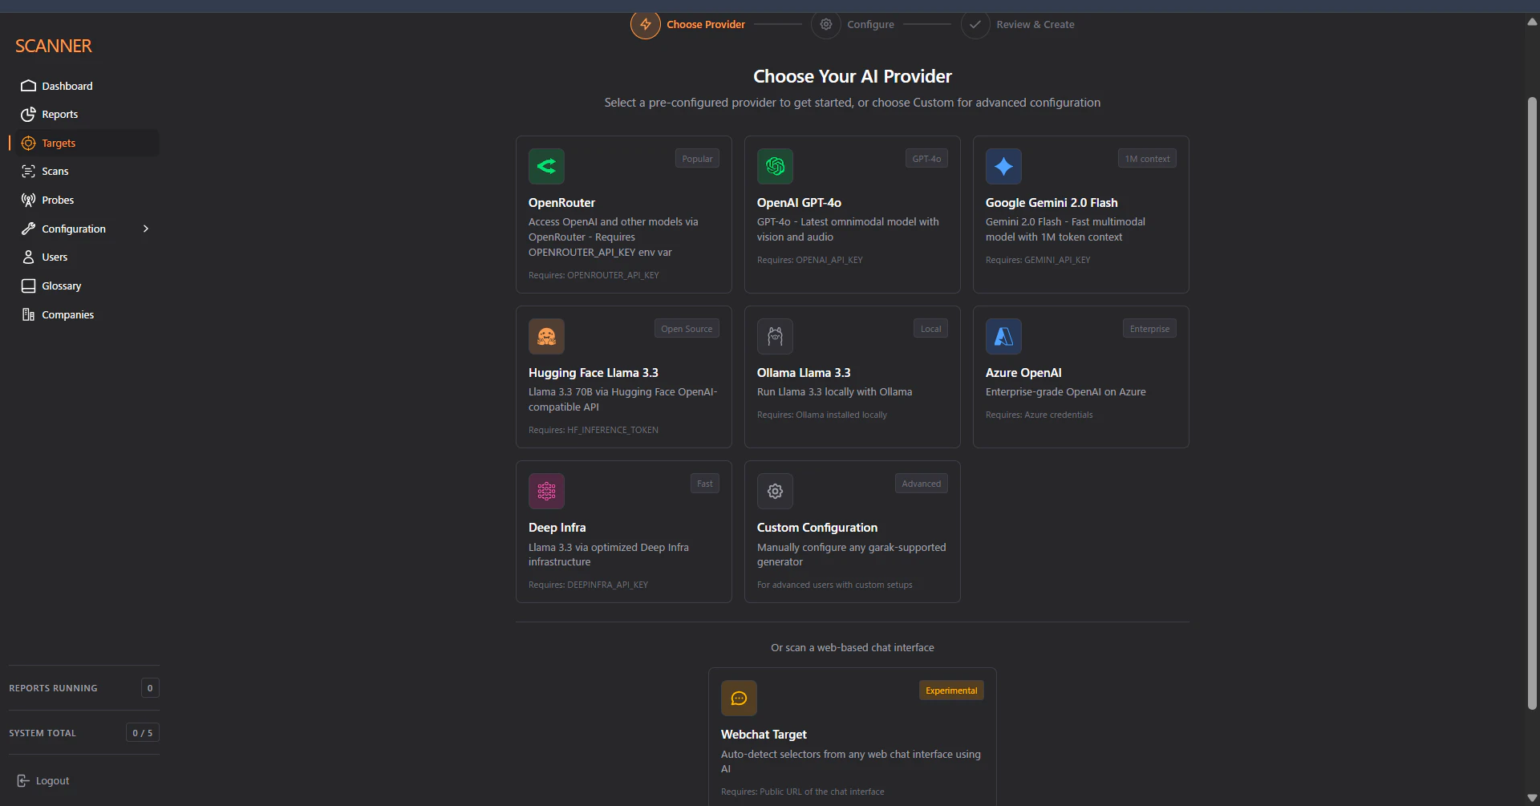The image size is (1540, 806).
Task: Pick Hugging Face Llama 3.3 title
Action: point(594,373)
